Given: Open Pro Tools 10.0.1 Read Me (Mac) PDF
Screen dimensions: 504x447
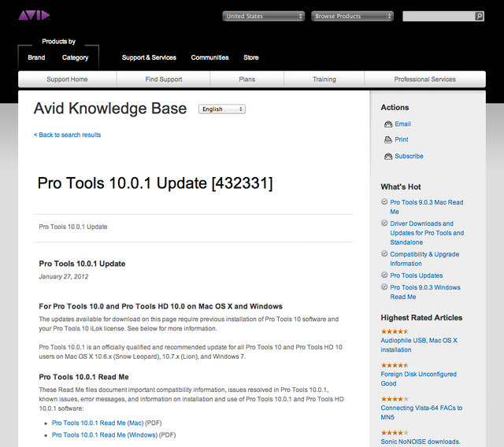Looking at the screenshot, I should (x=98, y=423).
